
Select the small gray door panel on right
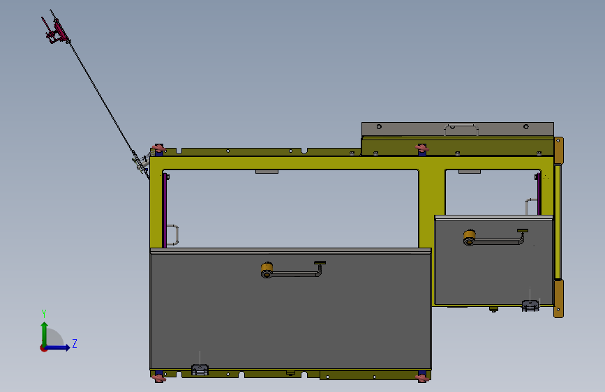(x=494, y=262)
